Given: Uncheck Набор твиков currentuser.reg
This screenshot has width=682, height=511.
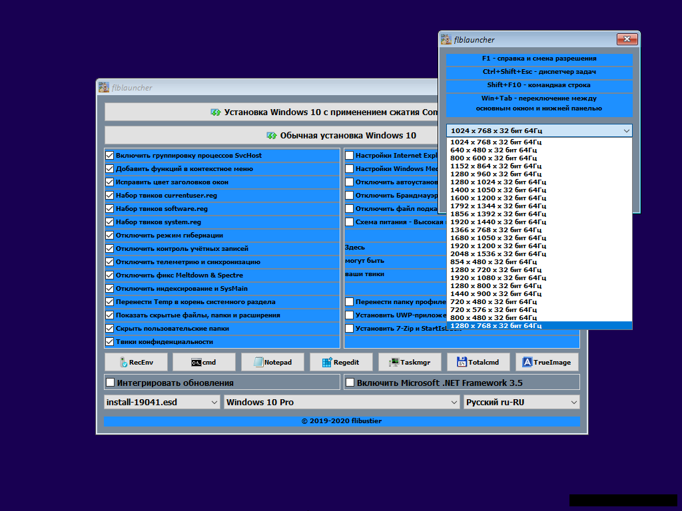Looking at the screenshot, I should pos(110,196).
